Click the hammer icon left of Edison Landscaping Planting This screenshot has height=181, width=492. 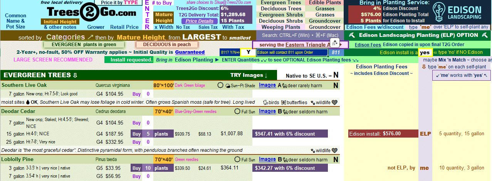(351, 35)
